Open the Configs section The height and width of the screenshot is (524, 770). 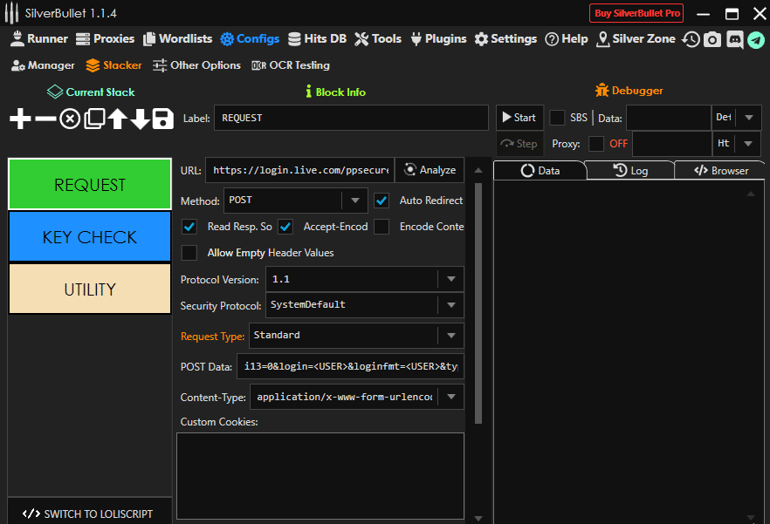click(250, 38)
